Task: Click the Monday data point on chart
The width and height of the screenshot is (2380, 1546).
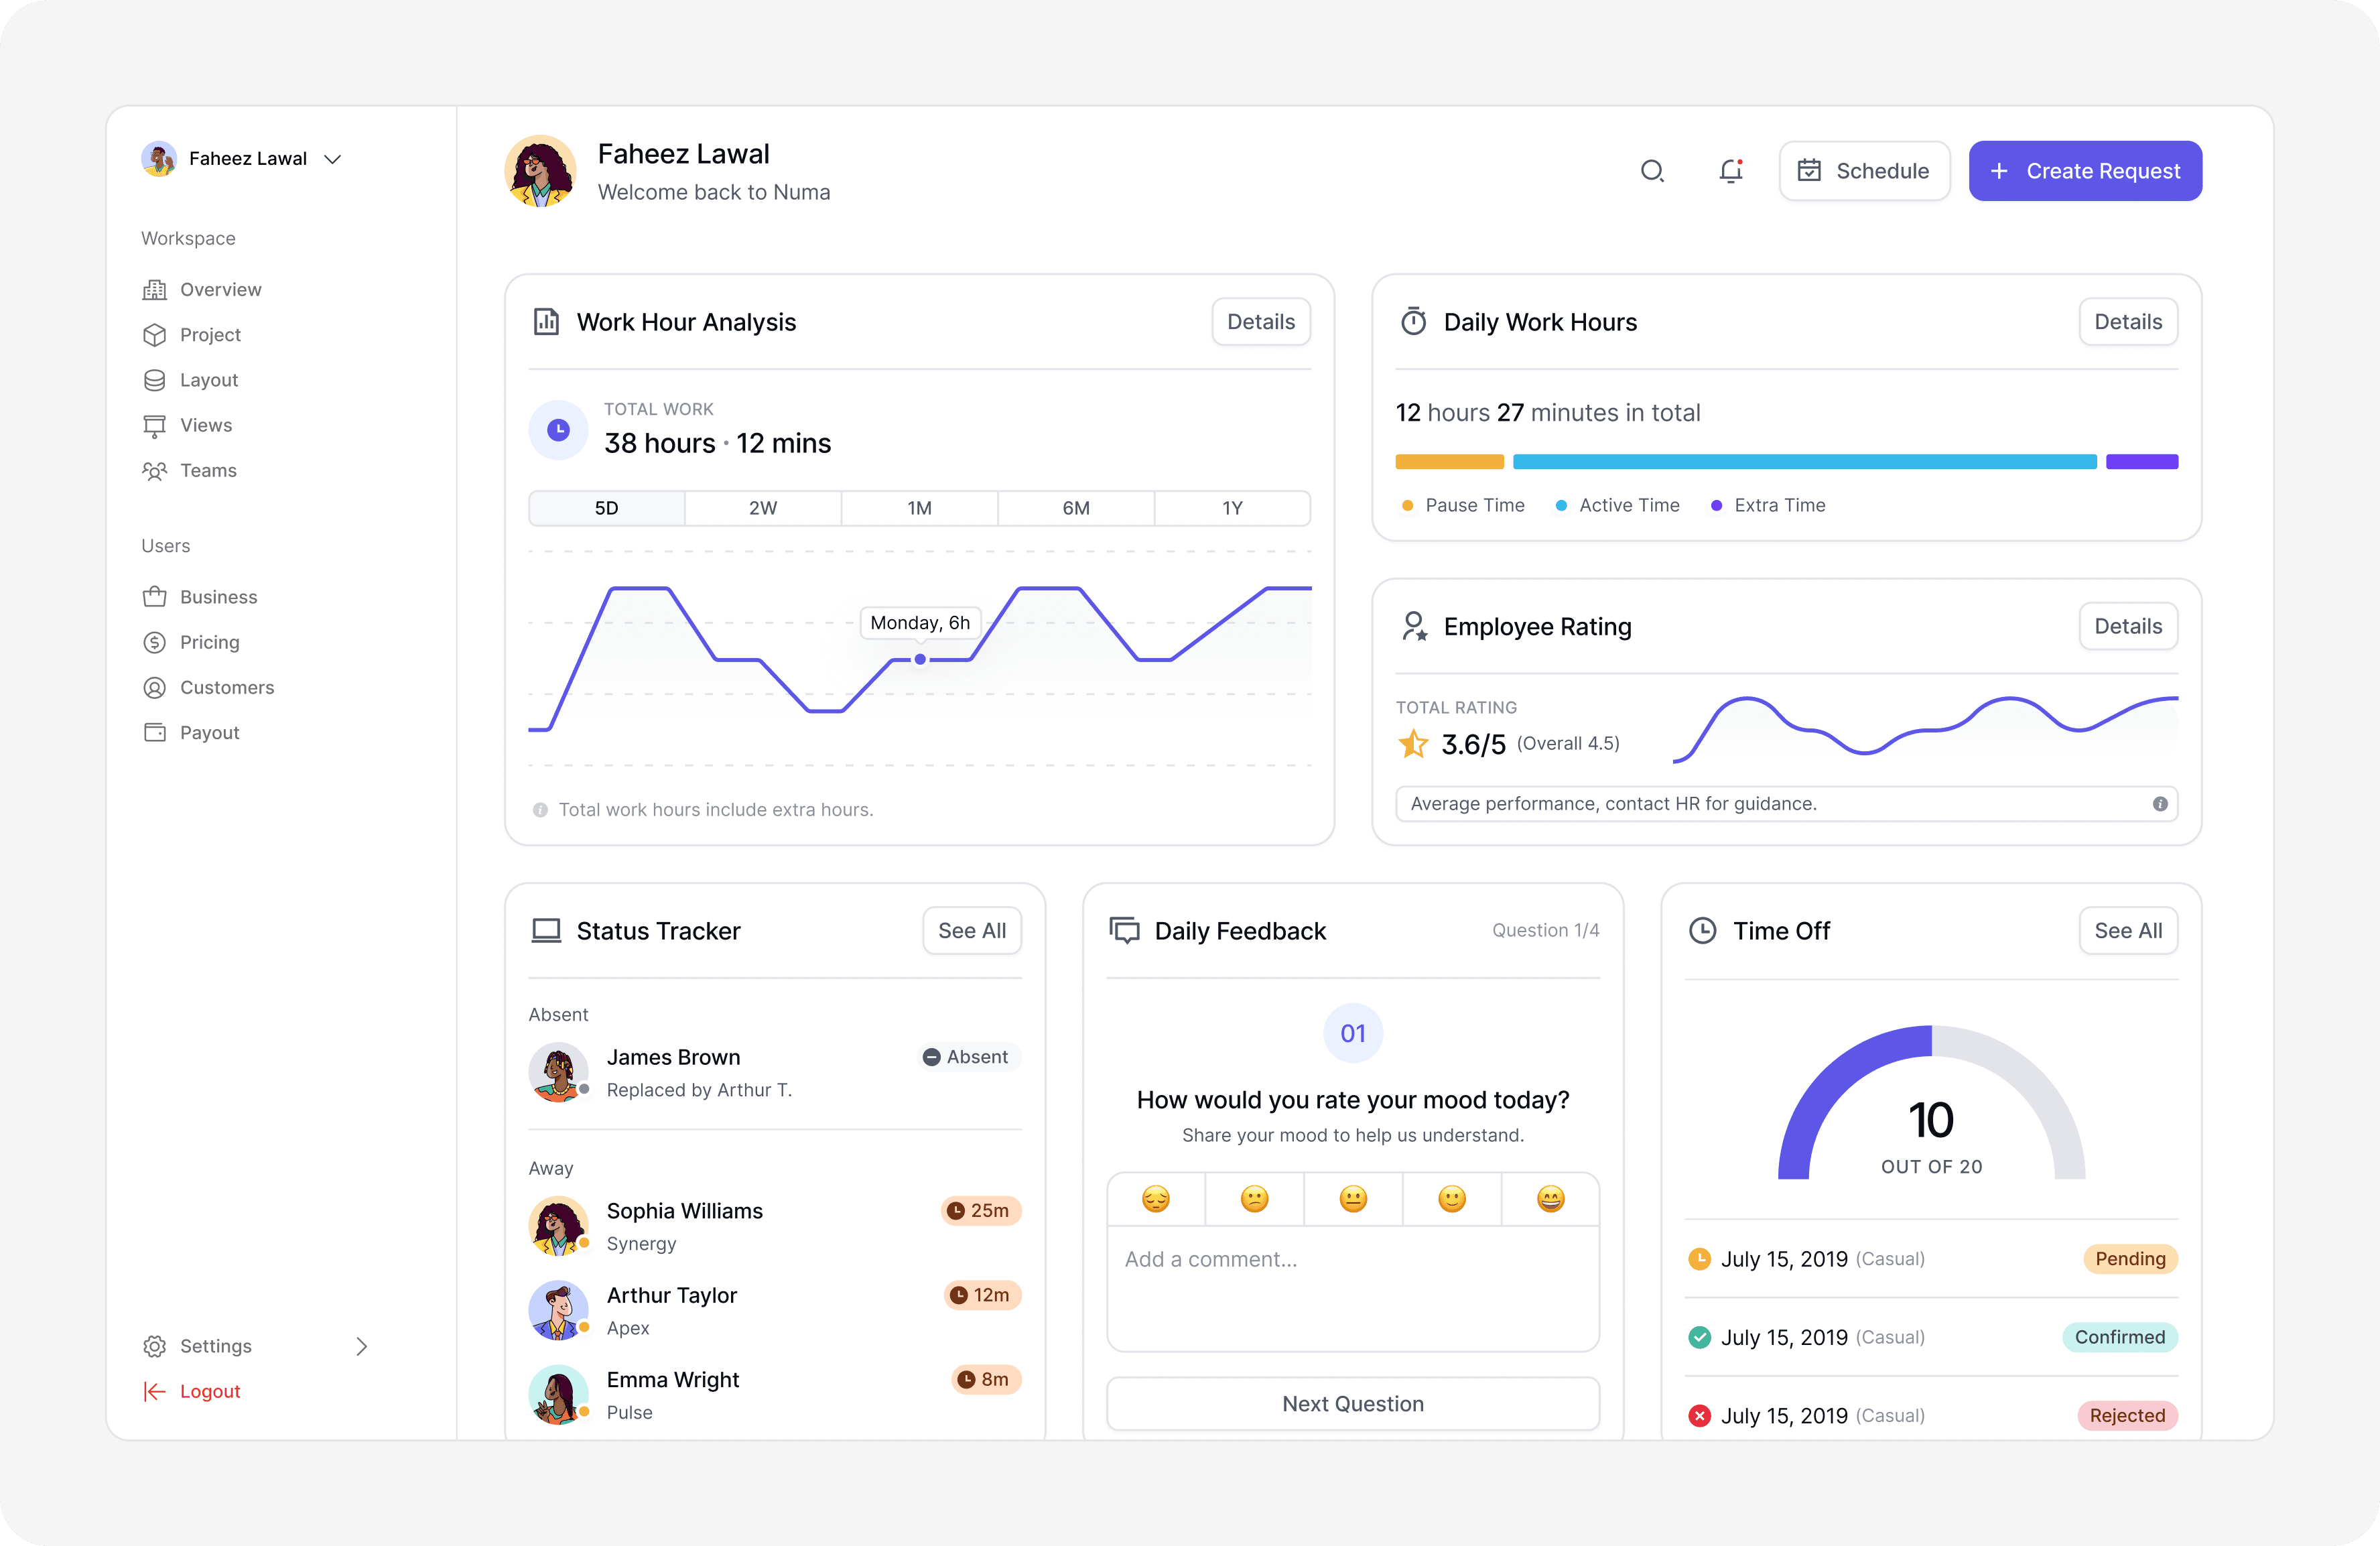Action: click(x=920, y=659)
